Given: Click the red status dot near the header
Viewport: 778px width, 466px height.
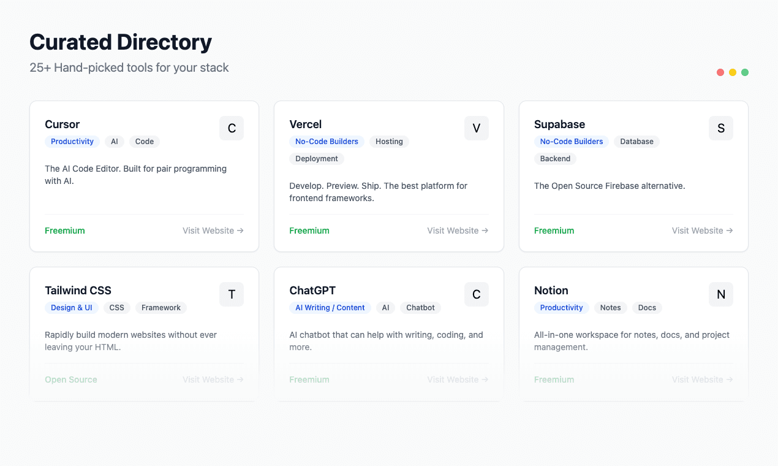Looking at the screenshot, I should tap(720, 72).
